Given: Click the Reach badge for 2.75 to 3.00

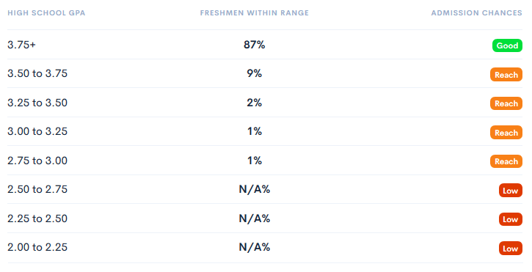Looking at the screenshot, I should point(506,161).
